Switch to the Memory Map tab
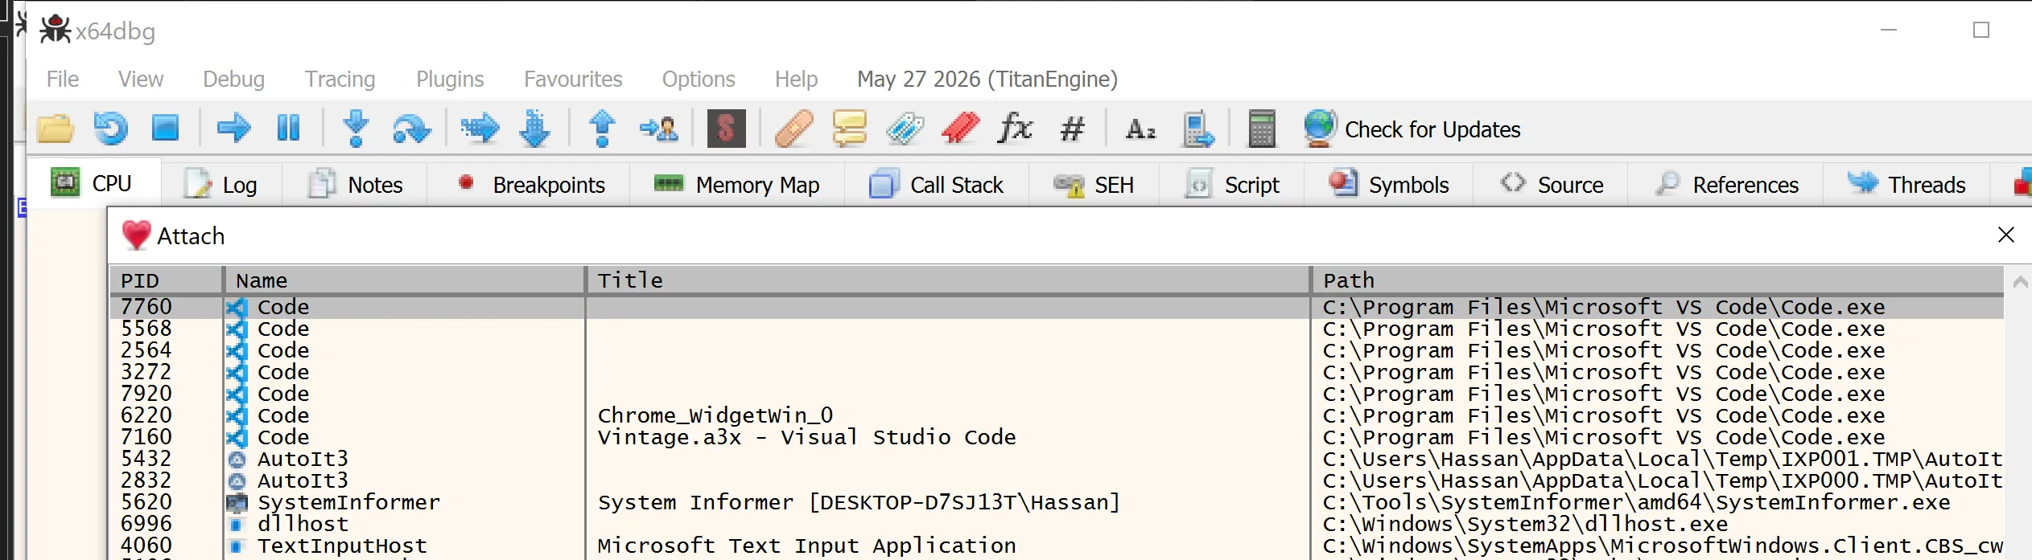The width and height of the screenshot is (2032, 560). (x=737, y=185)
